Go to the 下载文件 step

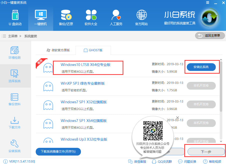pos(14,123)
